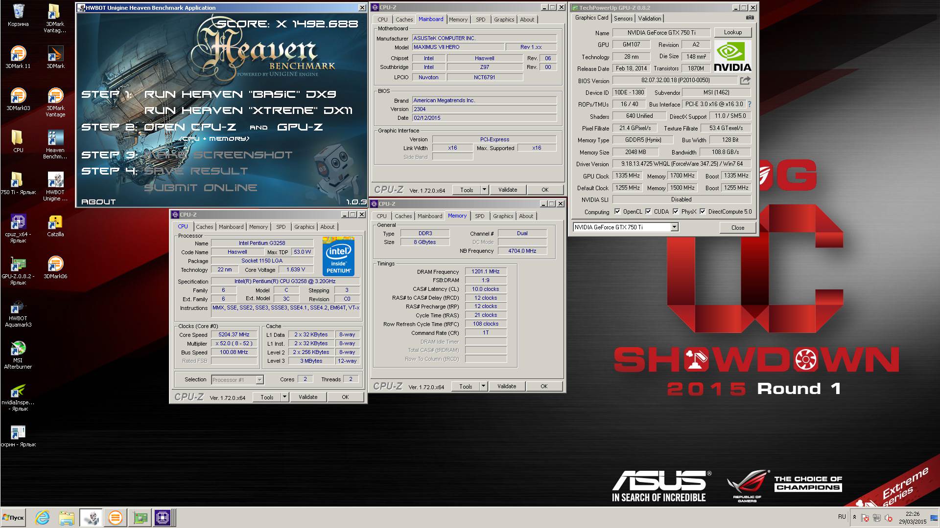Launch the cpuz_x64 desktop shortcut
The image size is (940, 528).
click(x=18, y=228)
